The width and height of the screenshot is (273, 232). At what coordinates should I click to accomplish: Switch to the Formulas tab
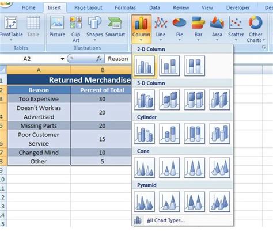[125, 7]
